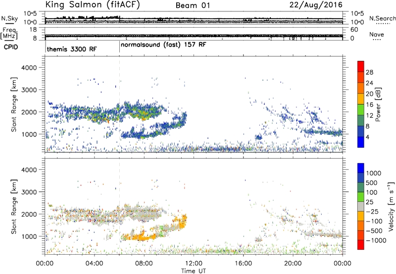Click the 24 label on Power colorbar
The image size is (396, 274).
tap(369, 83)
